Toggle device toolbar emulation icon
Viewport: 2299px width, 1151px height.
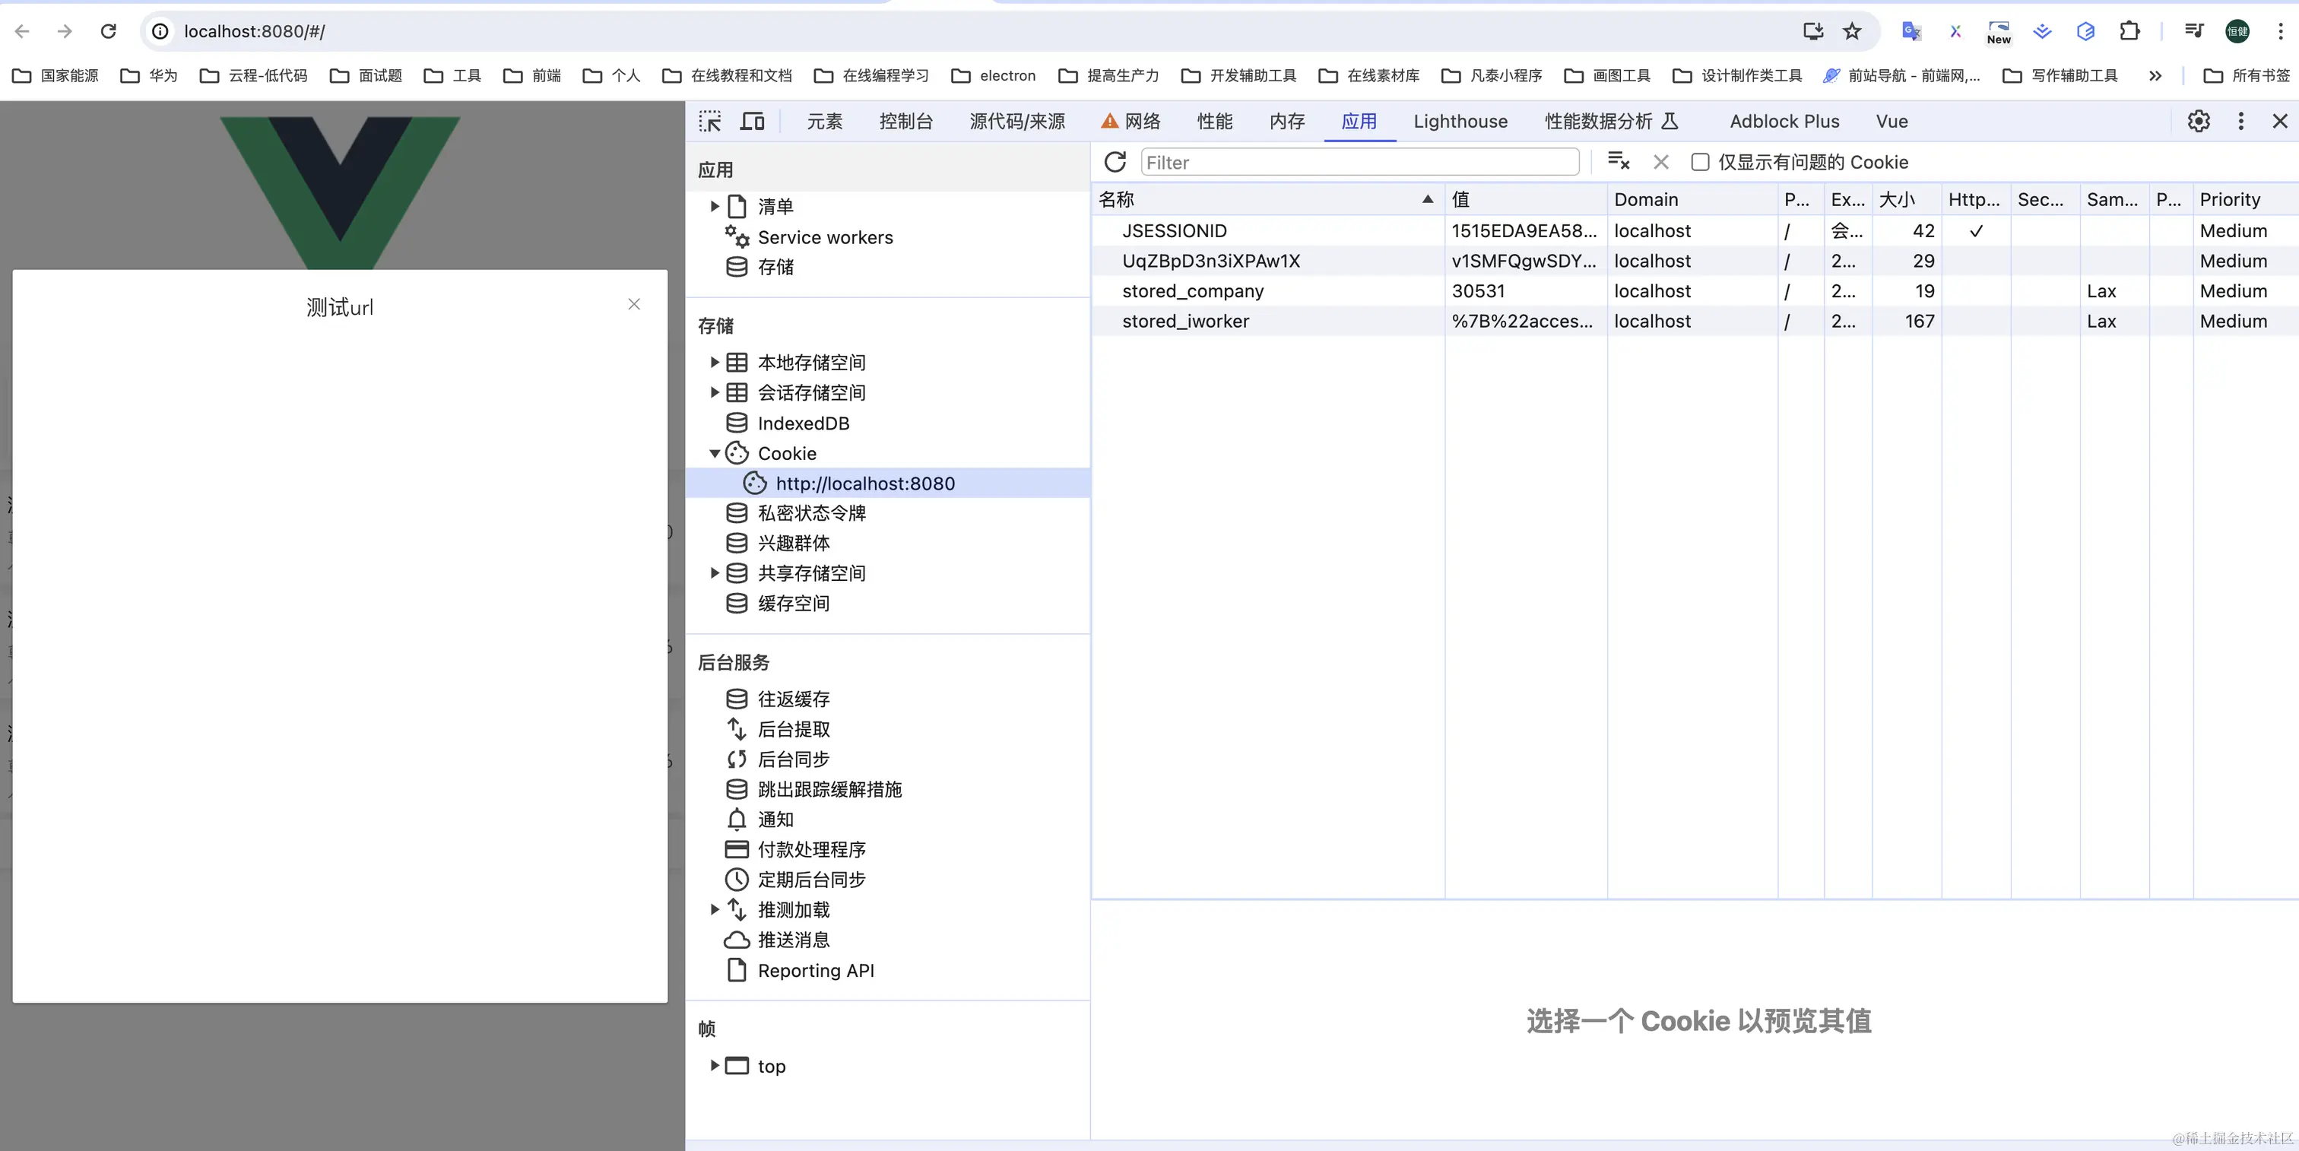753,122
